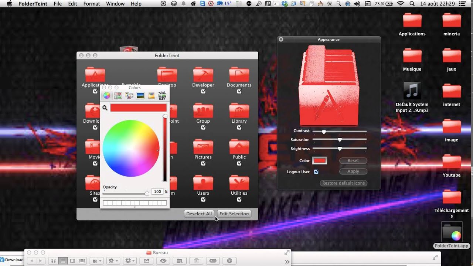
Task: Uncheck the Library folder checkbox
Action: 239,127
